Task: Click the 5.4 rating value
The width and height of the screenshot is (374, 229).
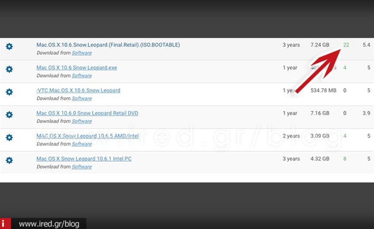Action: [367, 45]
